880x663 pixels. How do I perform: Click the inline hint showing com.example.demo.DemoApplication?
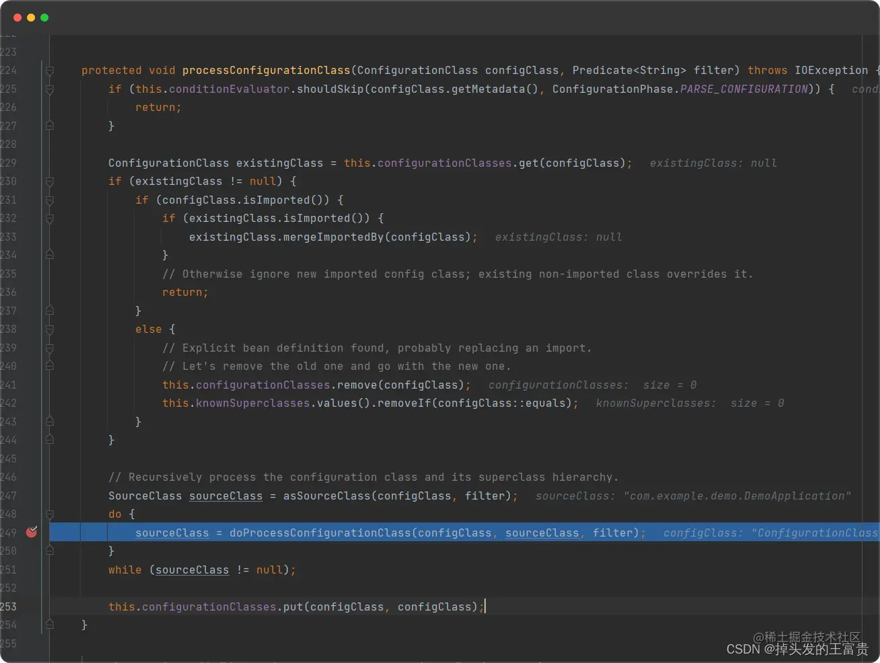tap(694, 496)
